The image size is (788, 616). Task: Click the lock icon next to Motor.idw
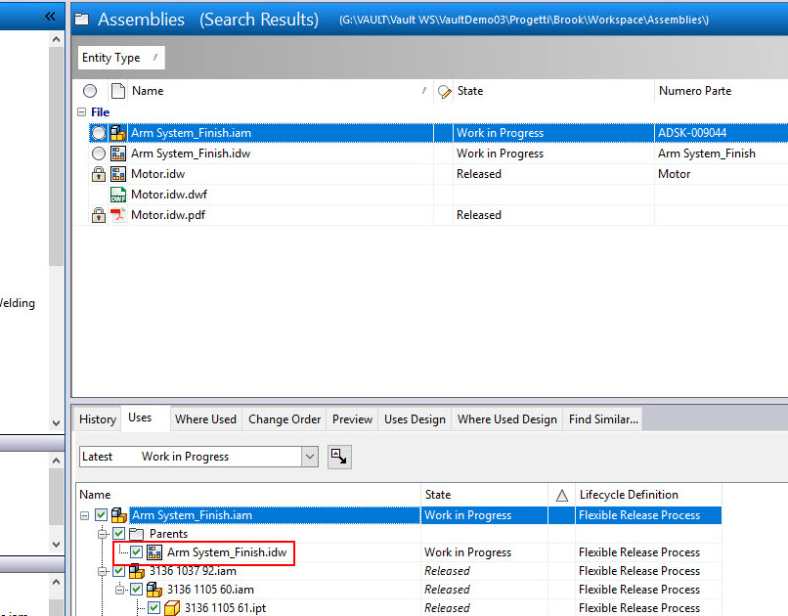coord(98,174)
